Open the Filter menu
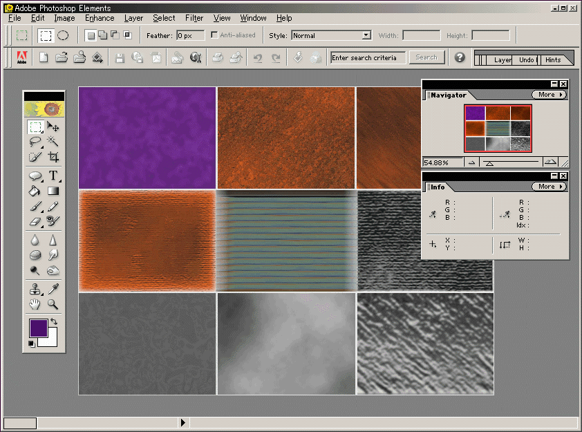The width and height of the screenshot is (582, 432). click(x=194, y=18)
